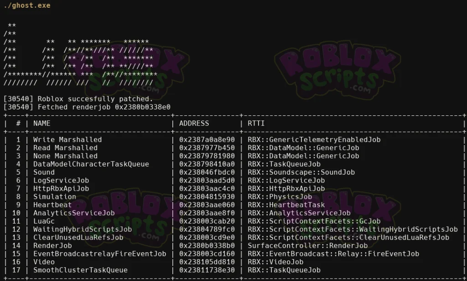Click the 'RenderJob' name cell

[52, 245]
